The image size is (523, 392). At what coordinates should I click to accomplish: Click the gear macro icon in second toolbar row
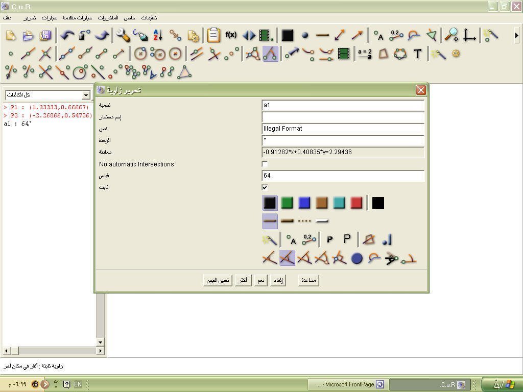tap(456, 53)
